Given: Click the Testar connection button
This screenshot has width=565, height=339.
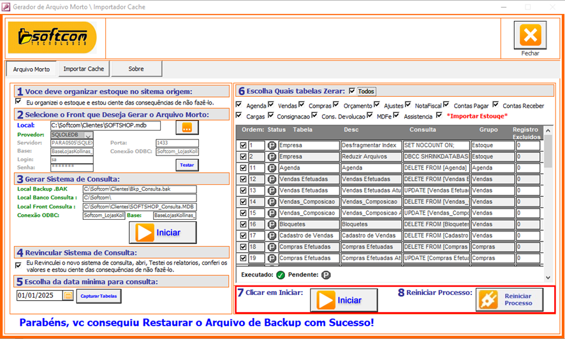Looking at the screenshot, I should coord(187,165).
